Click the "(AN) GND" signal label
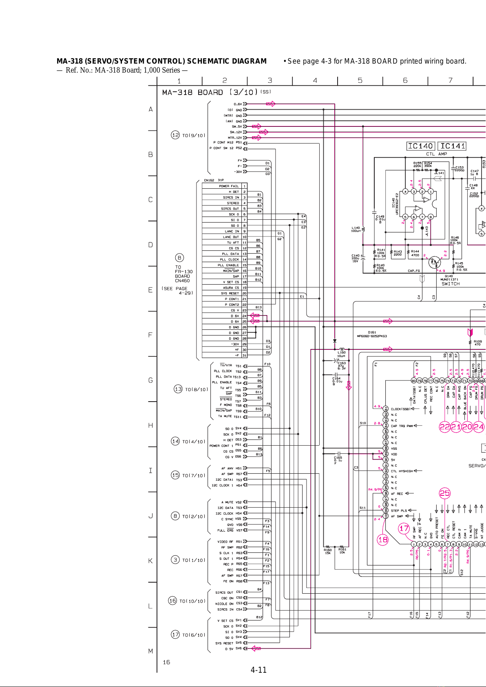The width and height of the screenshot is (486, 687). [234, 121]
